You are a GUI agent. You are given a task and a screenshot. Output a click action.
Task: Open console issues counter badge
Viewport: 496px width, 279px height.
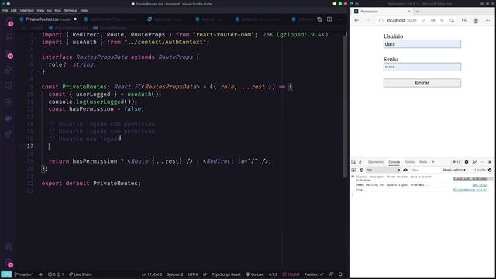456,162
